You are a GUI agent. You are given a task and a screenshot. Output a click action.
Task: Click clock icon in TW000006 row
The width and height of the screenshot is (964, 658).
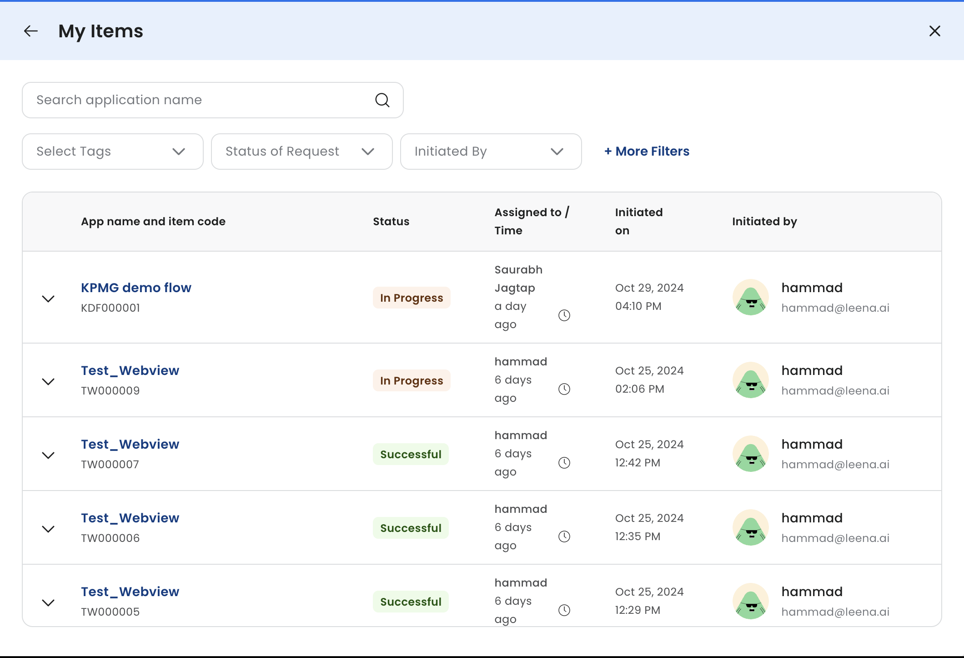click(564, 537)
